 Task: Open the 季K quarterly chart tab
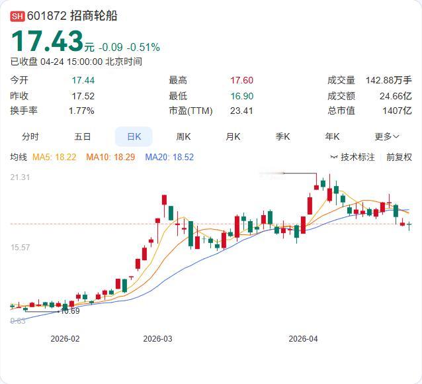(x=282, y=136)
